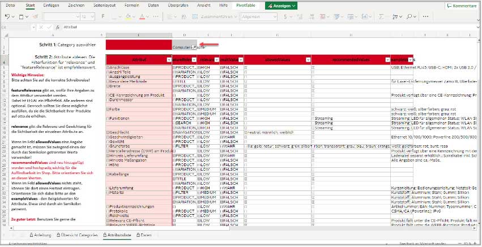482x247 pixels.
Task: Click the currency format dollar icon
Action: coord(286,16)
